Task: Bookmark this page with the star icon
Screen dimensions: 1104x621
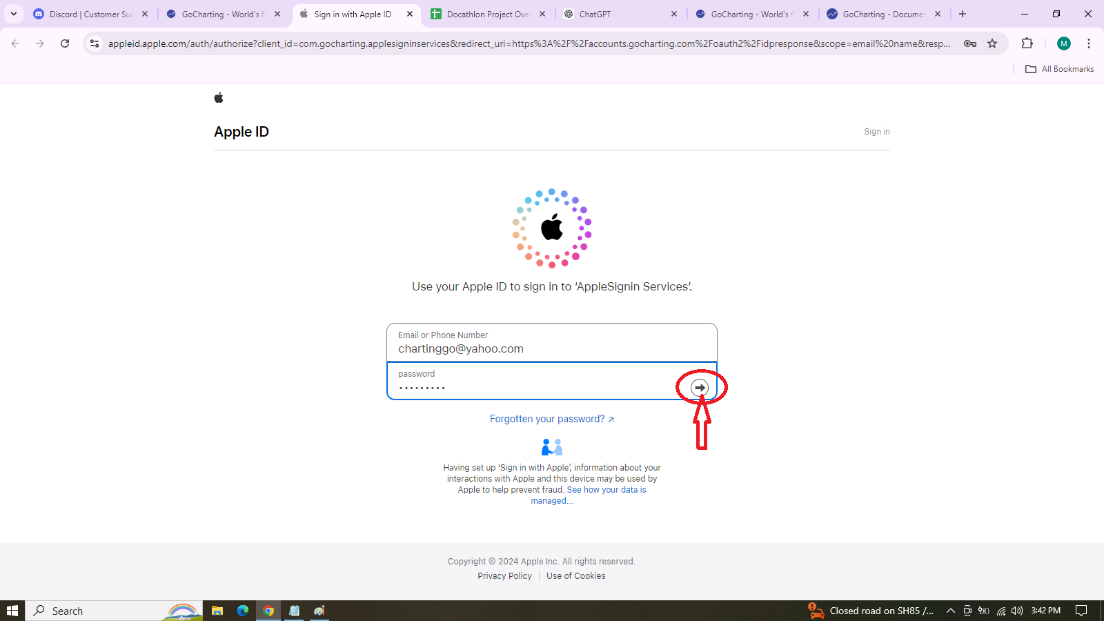Action: click(992, 43)
